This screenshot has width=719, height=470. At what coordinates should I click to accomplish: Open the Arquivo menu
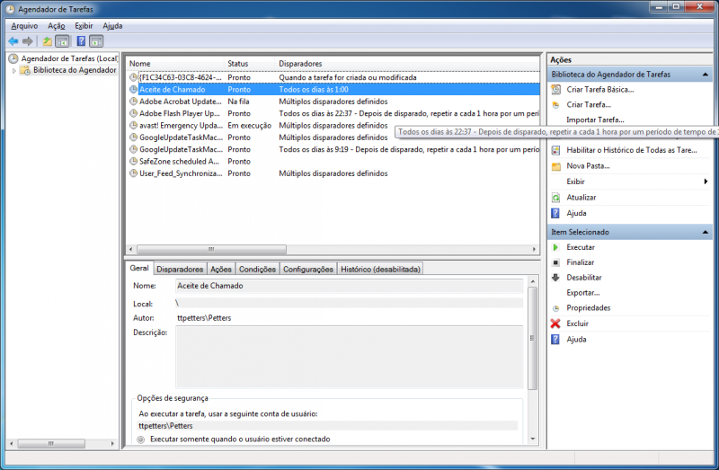23,26
